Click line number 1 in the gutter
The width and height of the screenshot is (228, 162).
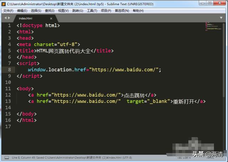tap(10, 25)
